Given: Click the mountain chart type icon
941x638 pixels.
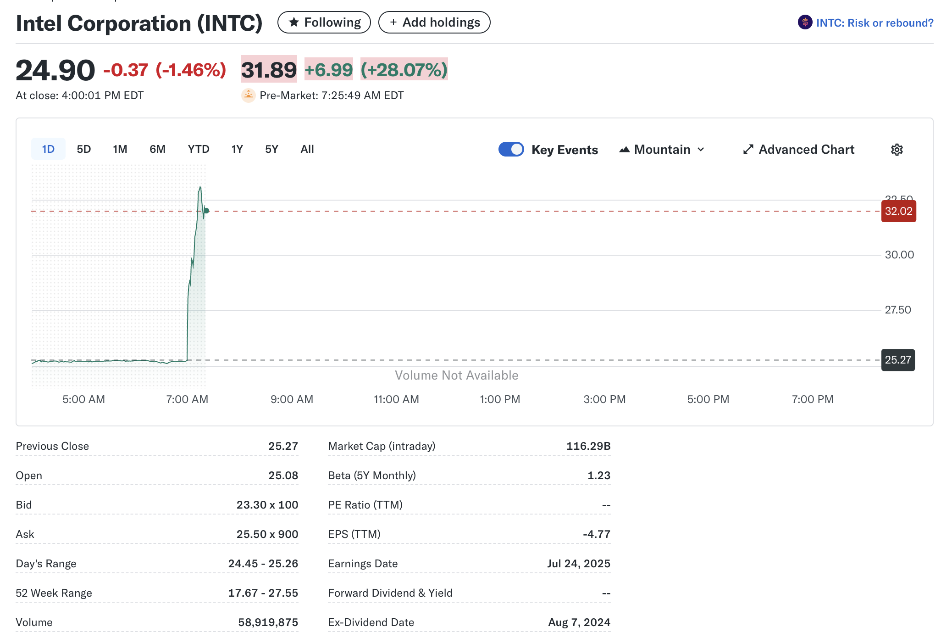Looking at the screenshot, I should [624, 150].
